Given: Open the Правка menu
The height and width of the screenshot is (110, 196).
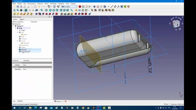Looking at the screenshot, I should [20, 4].
